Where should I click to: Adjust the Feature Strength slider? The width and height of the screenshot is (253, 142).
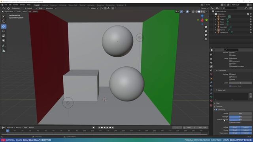point(240,120)
